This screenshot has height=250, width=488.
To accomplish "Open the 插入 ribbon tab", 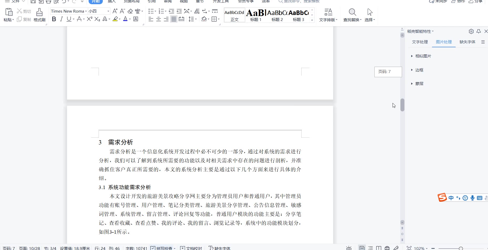I will coord(112,1).
